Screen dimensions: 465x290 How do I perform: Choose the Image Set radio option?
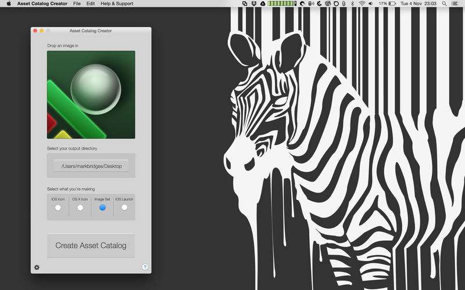click(102, 208)
